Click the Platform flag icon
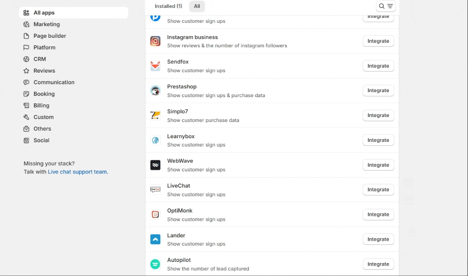Viewport: 468px width, 276px height. [26, 47]
